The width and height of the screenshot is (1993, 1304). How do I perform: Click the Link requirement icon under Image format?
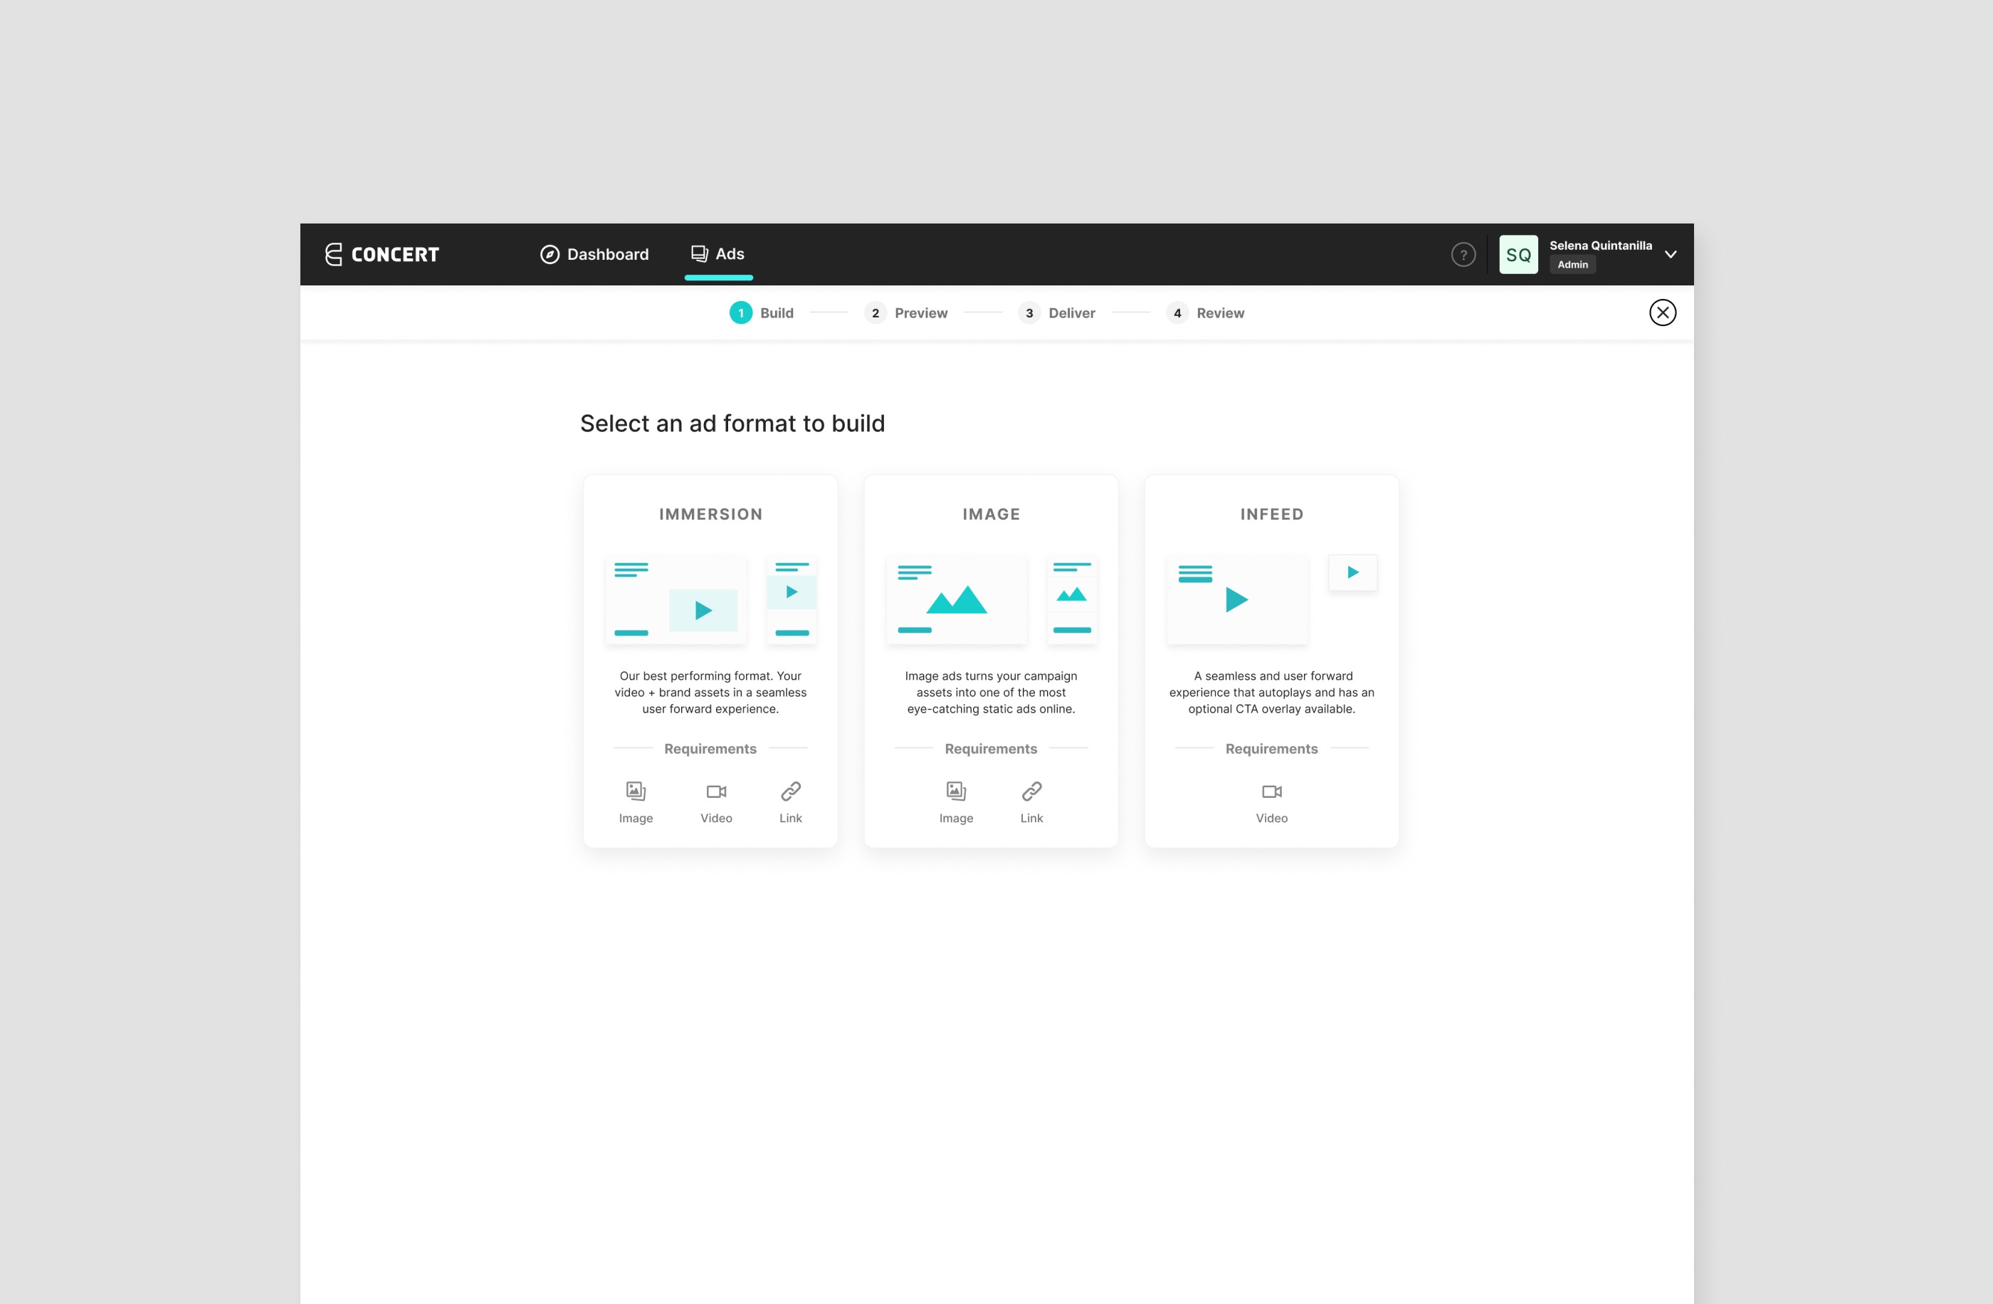pyautogui.click(x=1031, y=791)
